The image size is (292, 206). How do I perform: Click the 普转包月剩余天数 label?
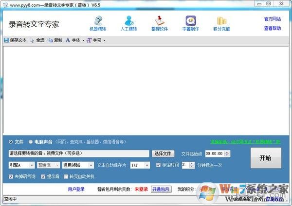pos(114,189)
